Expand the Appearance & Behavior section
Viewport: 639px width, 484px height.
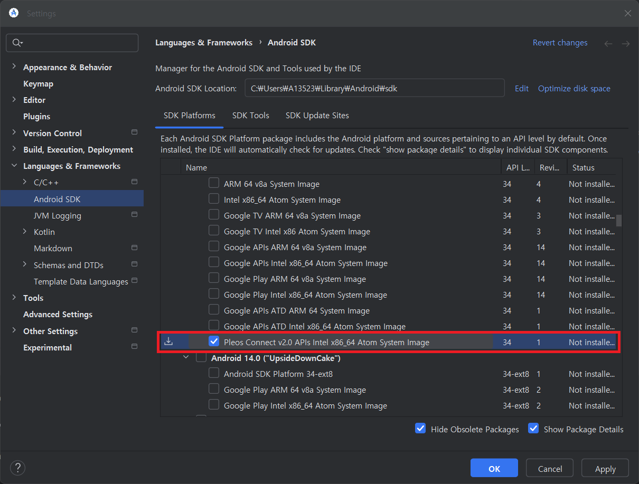pyautogui.click(x=14, y=67)
